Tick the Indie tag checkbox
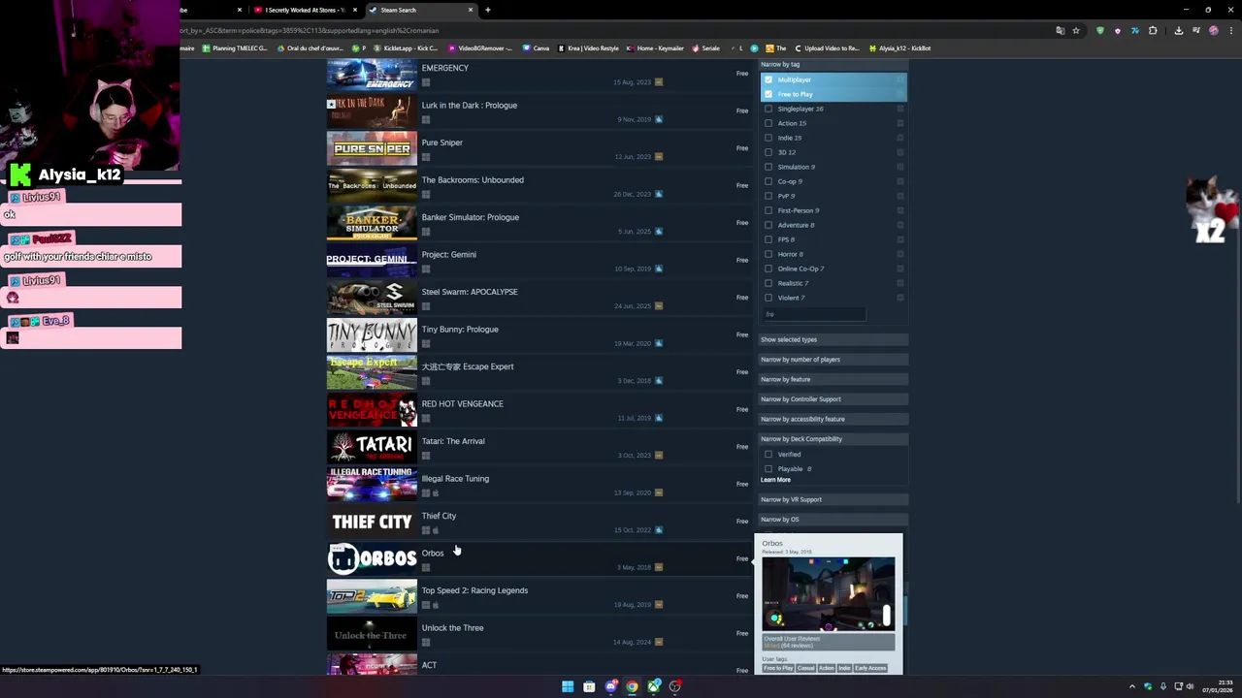 pyautogui.click(x=768, y=138)
